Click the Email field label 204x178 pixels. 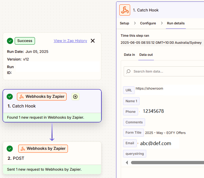[x=130, y=143]
